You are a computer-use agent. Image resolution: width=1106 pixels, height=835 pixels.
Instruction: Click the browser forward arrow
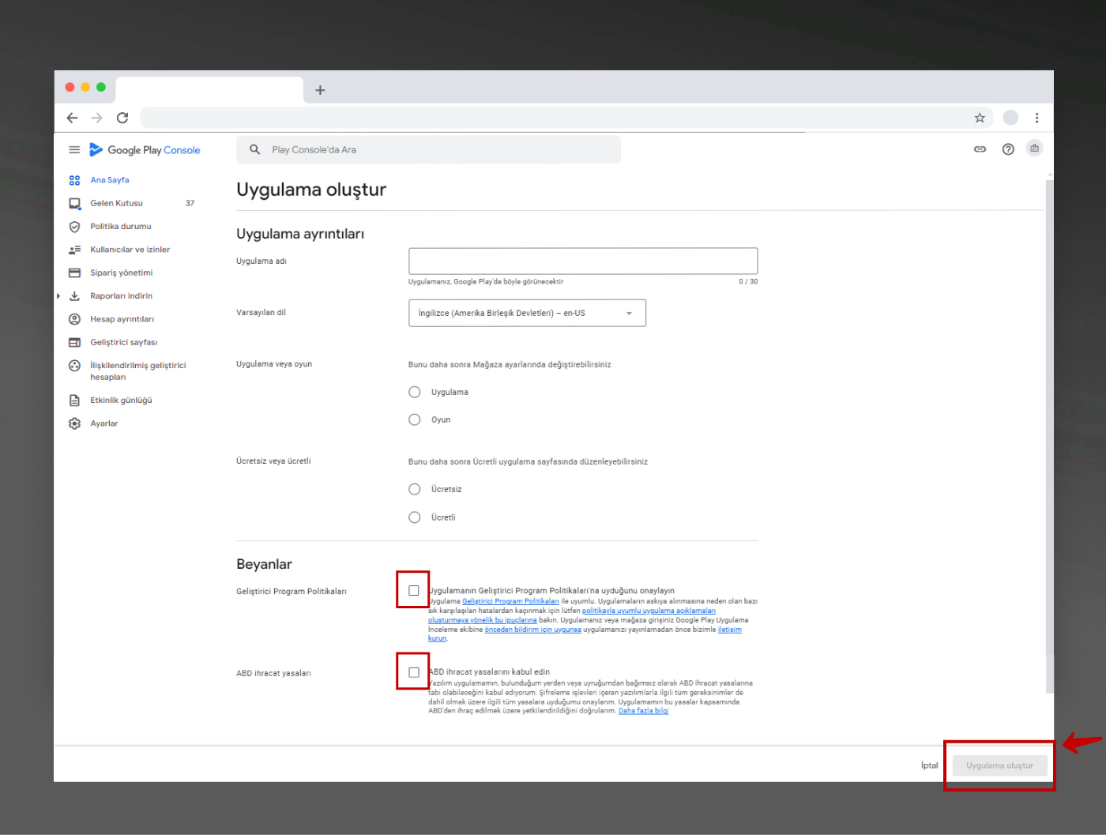point(96,118)
